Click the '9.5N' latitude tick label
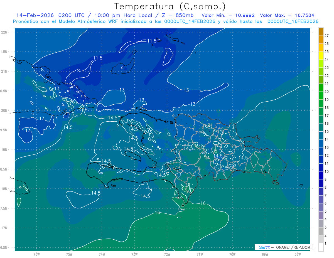This screenshot has height=258, width=334. 4,130
